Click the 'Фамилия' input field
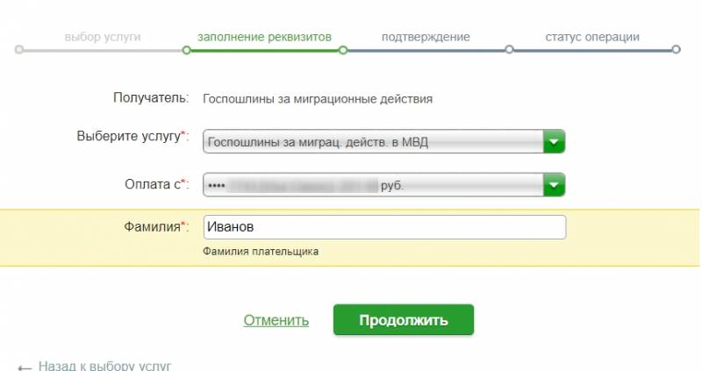 point(384,227)
